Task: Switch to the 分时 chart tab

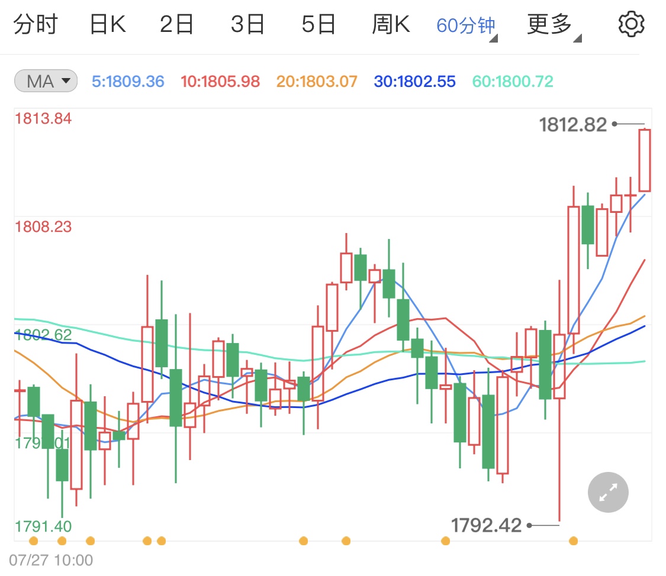Action: [37, 24]
